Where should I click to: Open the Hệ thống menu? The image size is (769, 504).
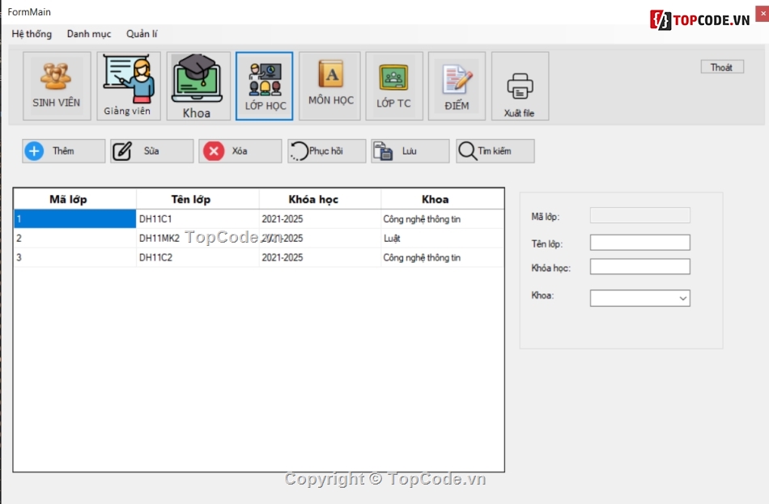click(x=32, y=34)
